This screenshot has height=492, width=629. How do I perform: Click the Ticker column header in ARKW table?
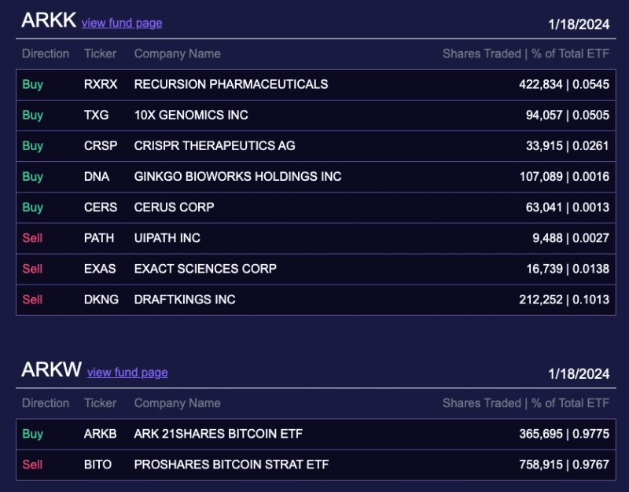[x=100, y=403]
